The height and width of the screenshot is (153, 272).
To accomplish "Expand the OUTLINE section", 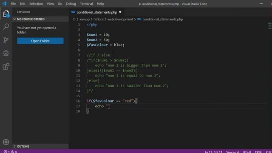I will [40, 146].
